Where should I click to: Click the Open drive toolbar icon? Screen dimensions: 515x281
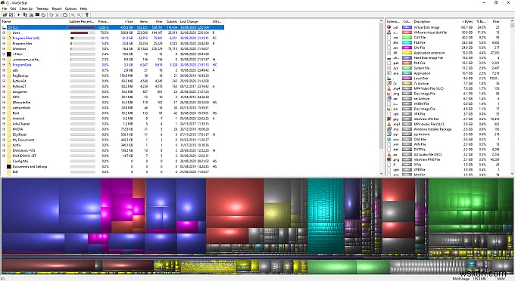point(5,15)
